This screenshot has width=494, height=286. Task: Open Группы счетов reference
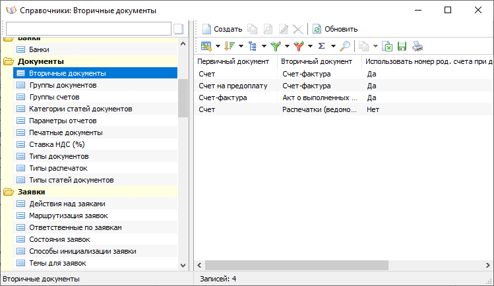coord(95,98)
